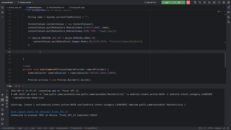Open the Gradle tool window icon
The image size is (231, 130).
pos(228,12)
